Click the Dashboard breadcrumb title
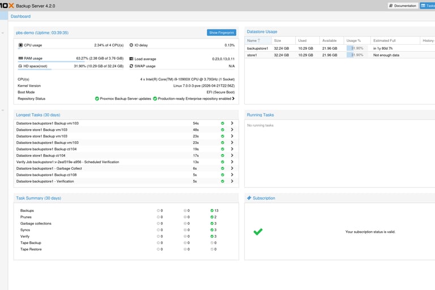 tap(20, 16)
